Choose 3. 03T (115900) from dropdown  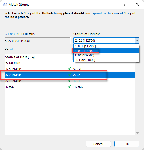click(x=106, y=46)
